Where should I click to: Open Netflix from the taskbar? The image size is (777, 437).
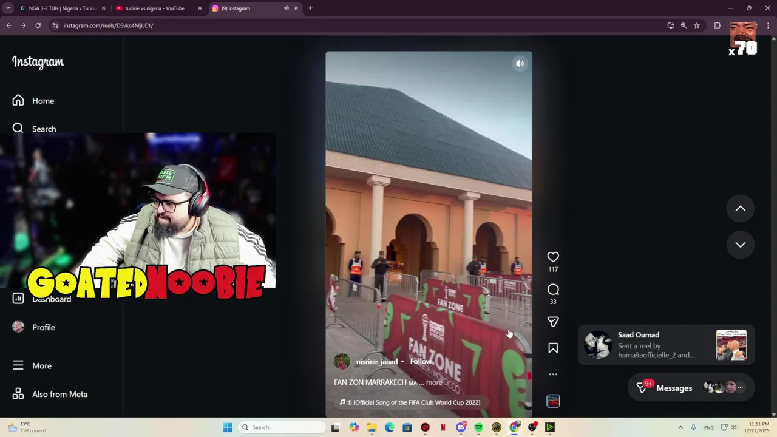443,427
